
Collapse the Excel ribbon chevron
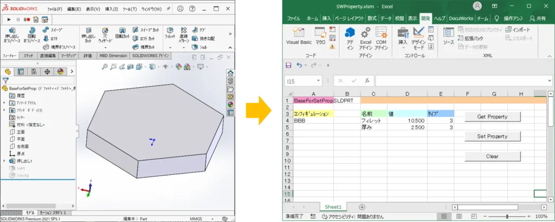549,56
